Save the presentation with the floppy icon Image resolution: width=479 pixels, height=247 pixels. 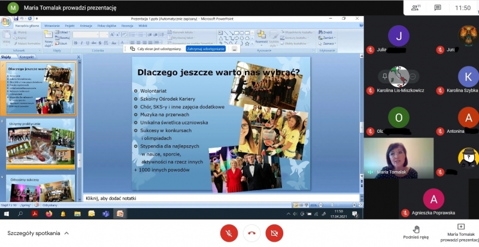(x=16, y=19)
